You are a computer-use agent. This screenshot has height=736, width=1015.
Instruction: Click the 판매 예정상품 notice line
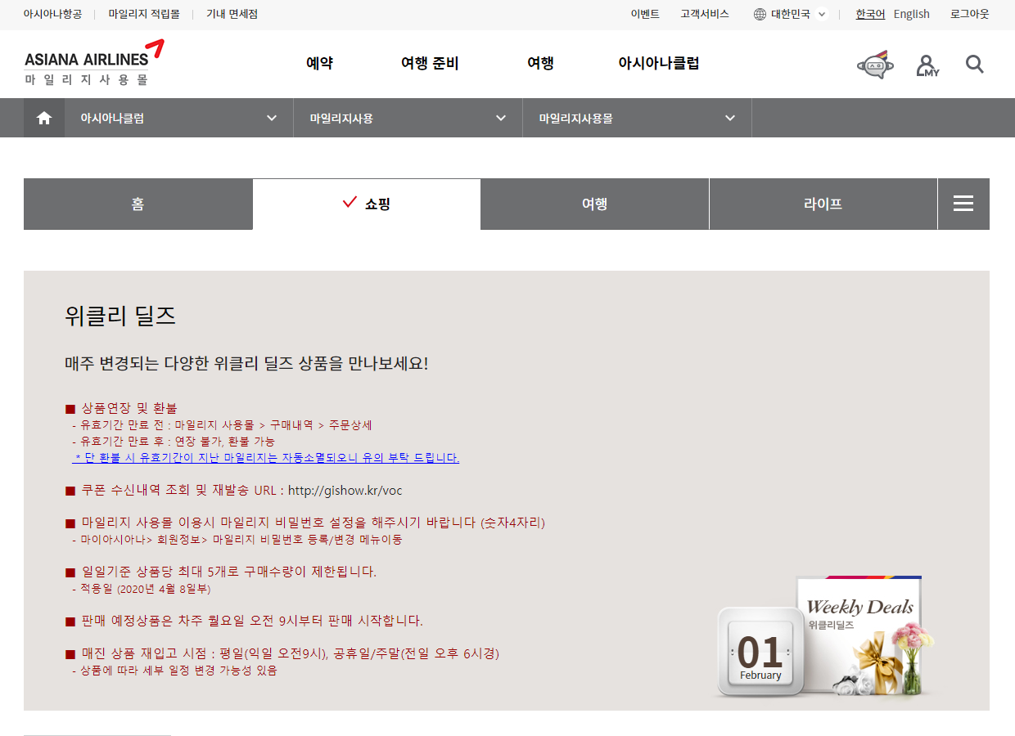pos(244,621)
